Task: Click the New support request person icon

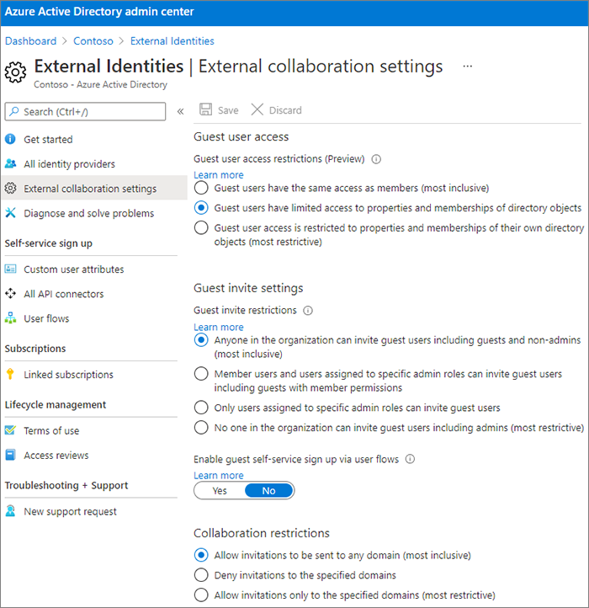Action: pos(10,510)
